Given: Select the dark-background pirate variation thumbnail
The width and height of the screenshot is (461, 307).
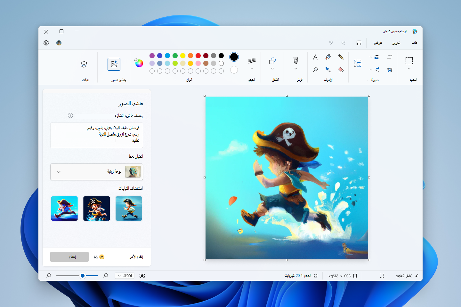Looking at the screenshot, I should (97, 209).
